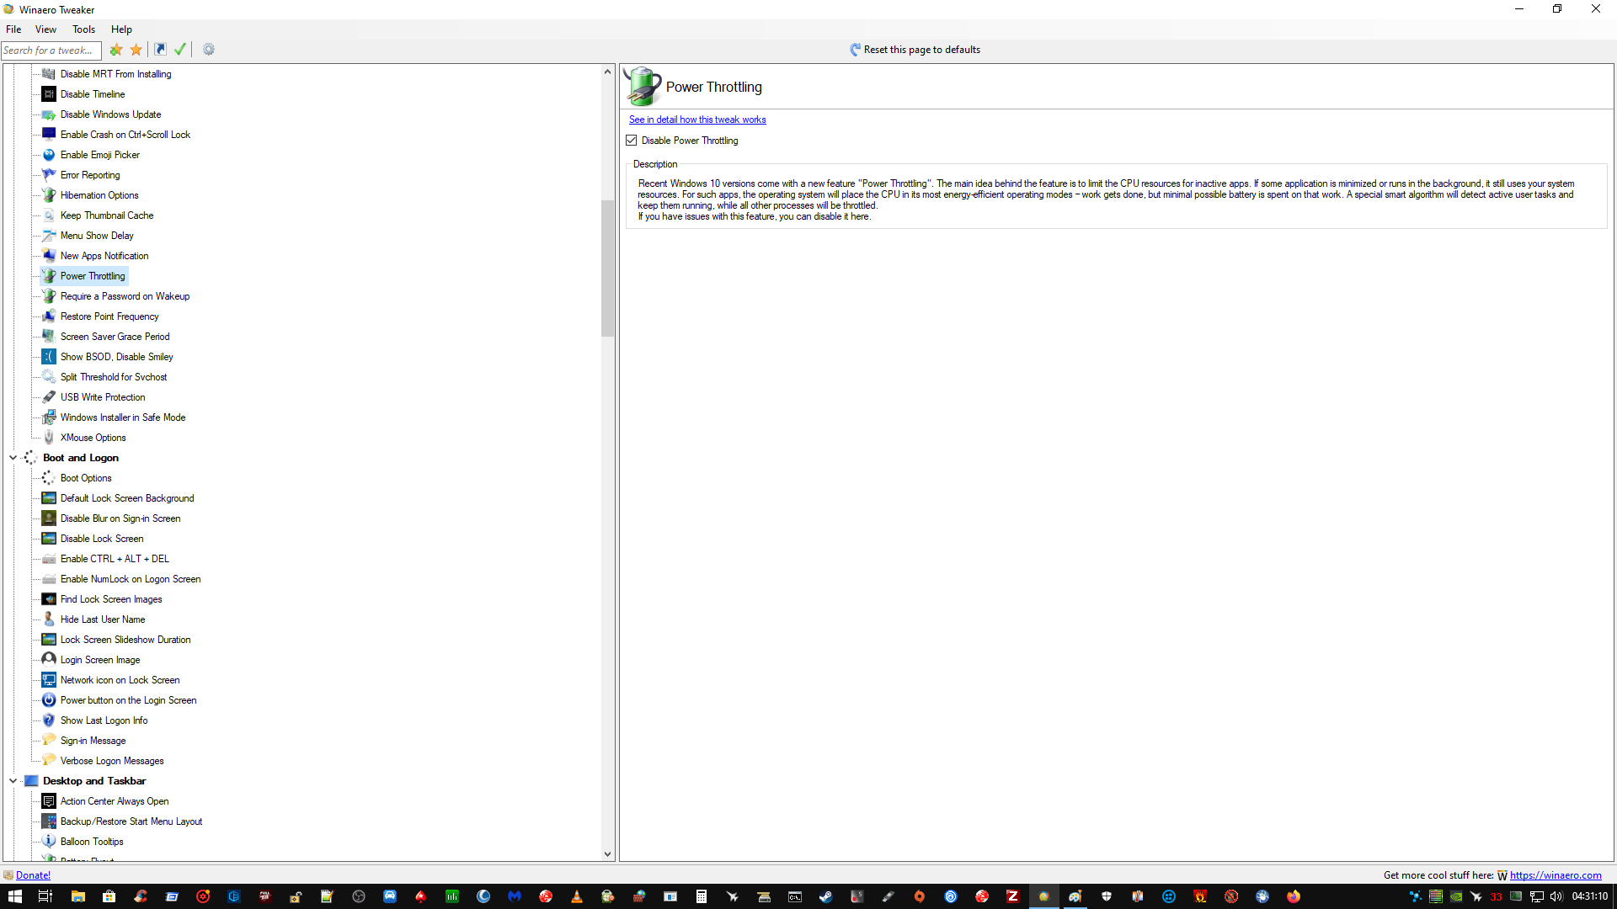The width and height of the screenshot is (1617, 909).
Task: Click the blue shortcut arrow toolbar icon
Action: click(160, 50)
